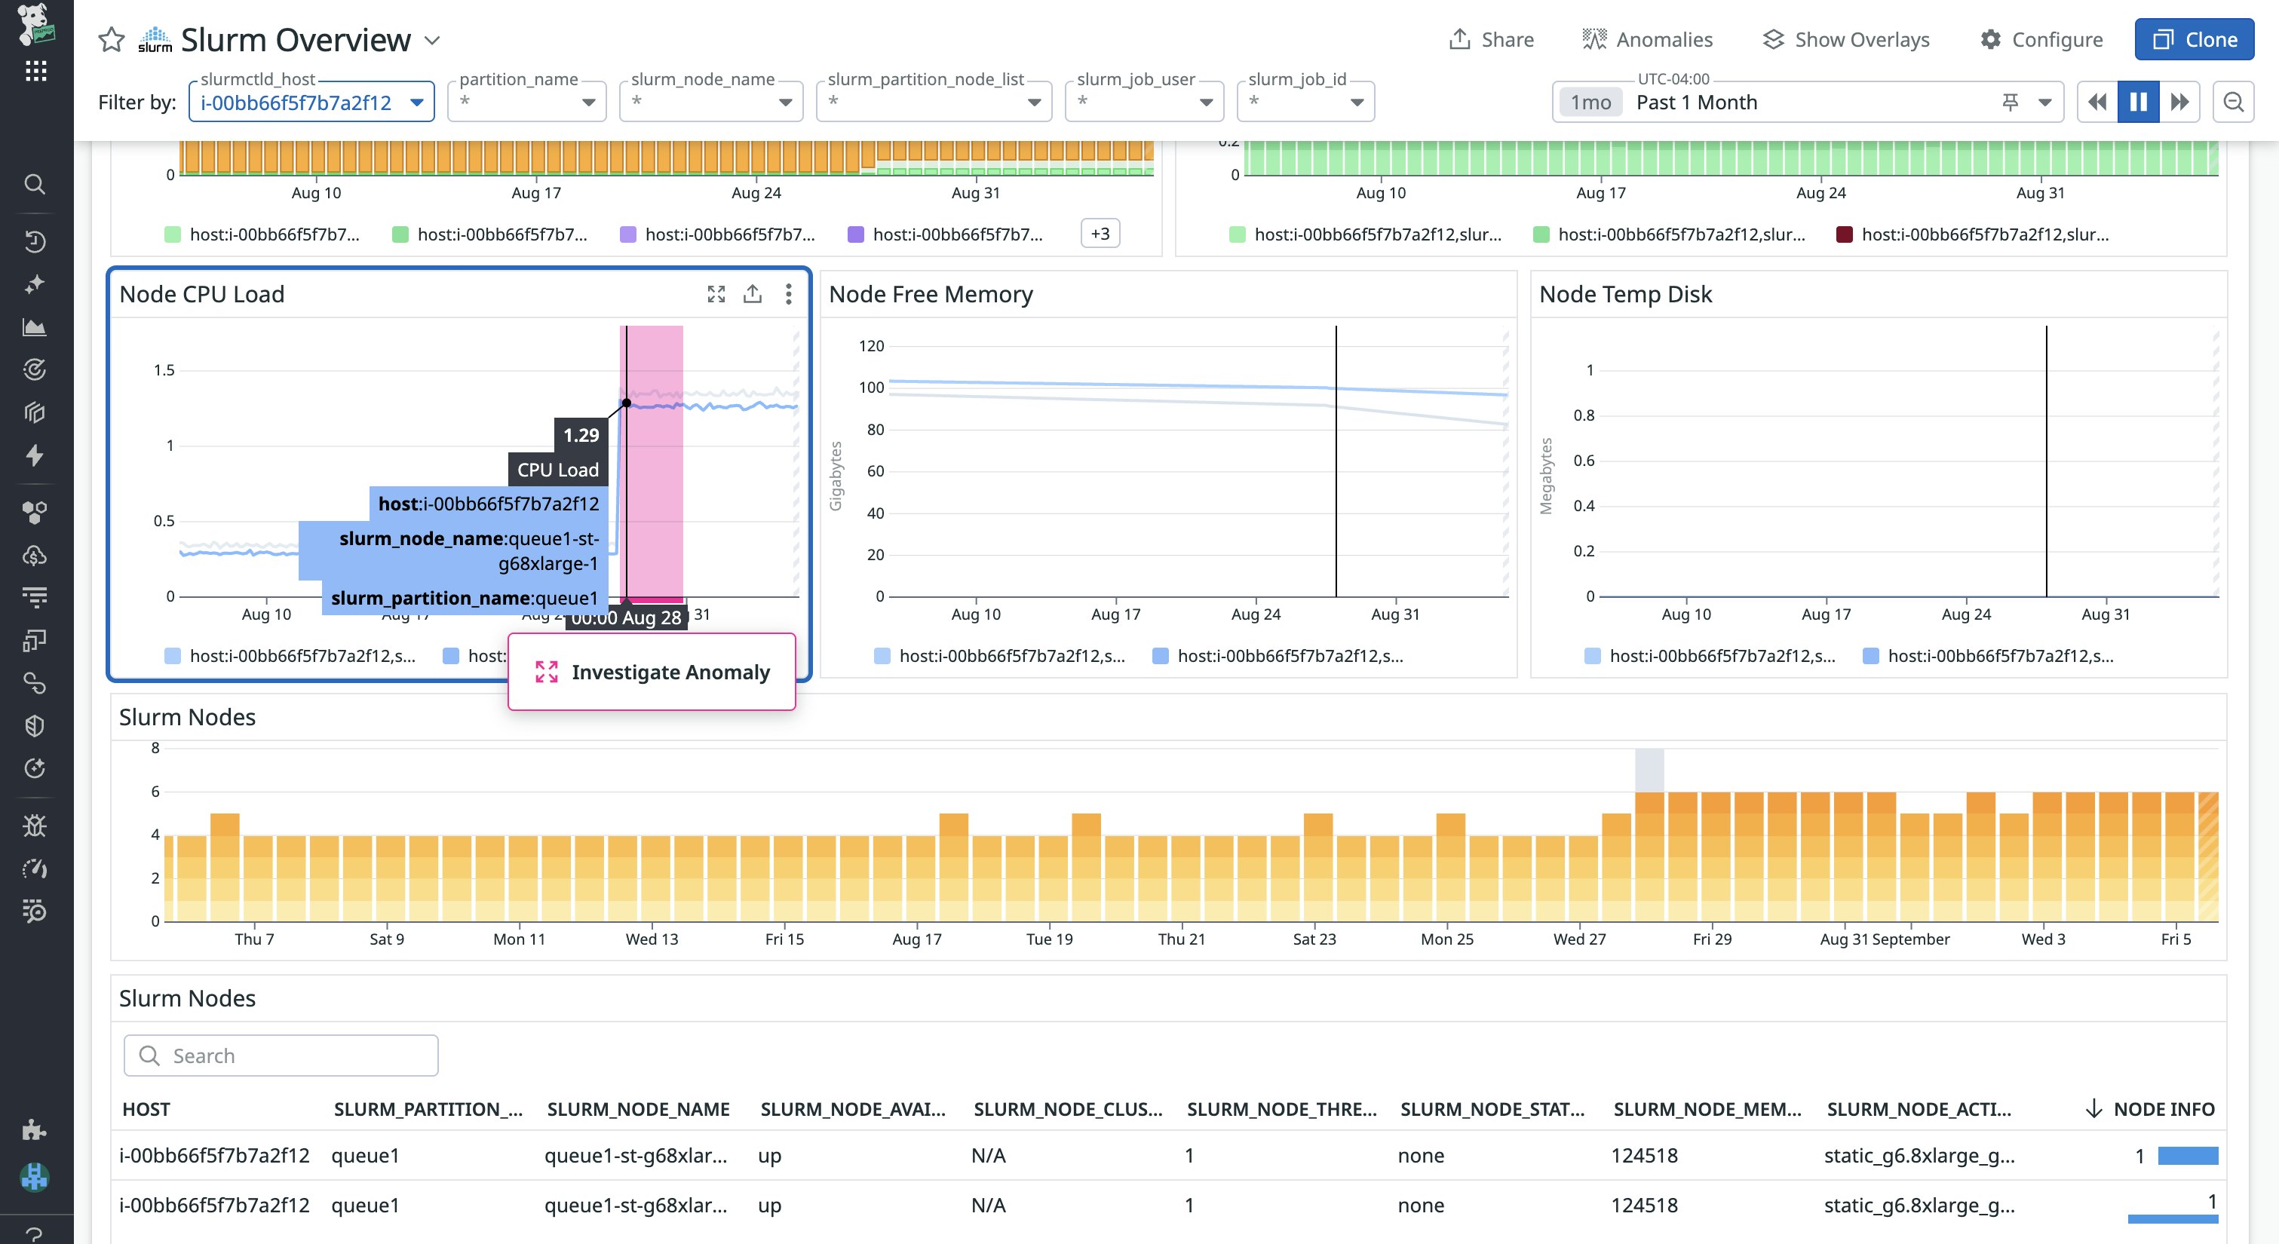2279x1244 pixels.
Task: Expand the Past 1 Month time picker
Action: pyautogui.click(x=2044, y=103)
